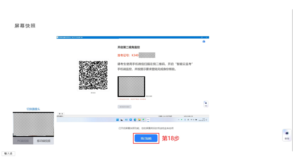The width and height of the screenshot is (293, 165).
Task: Click the camera video preview above PC端视频
Action: [33, 124]
